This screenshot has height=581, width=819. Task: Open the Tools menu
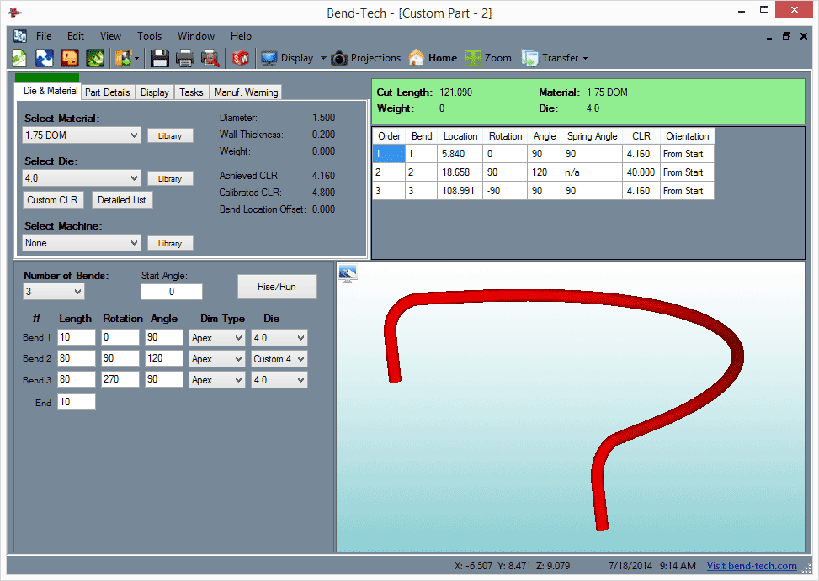coord(149,36)
